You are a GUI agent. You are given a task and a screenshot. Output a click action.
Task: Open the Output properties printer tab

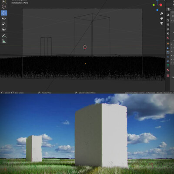tap(168, 25)
